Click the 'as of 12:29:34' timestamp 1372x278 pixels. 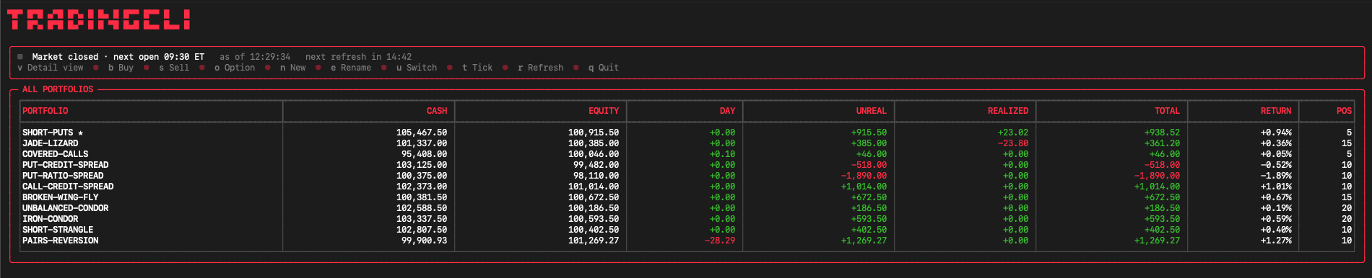coord(255,57)
